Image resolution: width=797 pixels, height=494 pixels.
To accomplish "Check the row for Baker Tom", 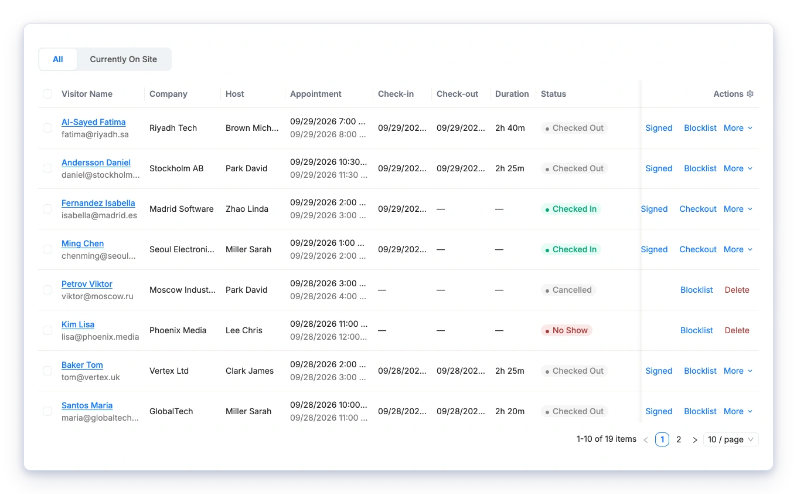I will tap(47, 371).
